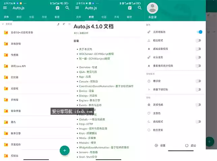This screenshot has height=161, width=217.
Task: Open the Shell - Shell命令 link
Action: click(x=88, y=157)
